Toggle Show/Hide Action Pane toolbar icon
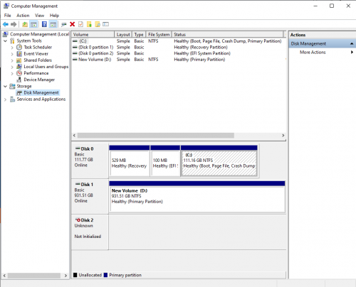Viewport: 356px width, 287px height. coord(53,24)
